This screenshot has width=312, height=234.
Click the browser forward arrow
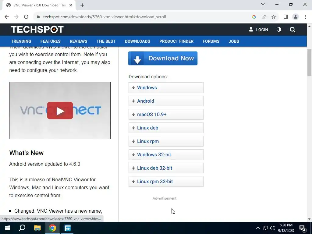[16, 17]
